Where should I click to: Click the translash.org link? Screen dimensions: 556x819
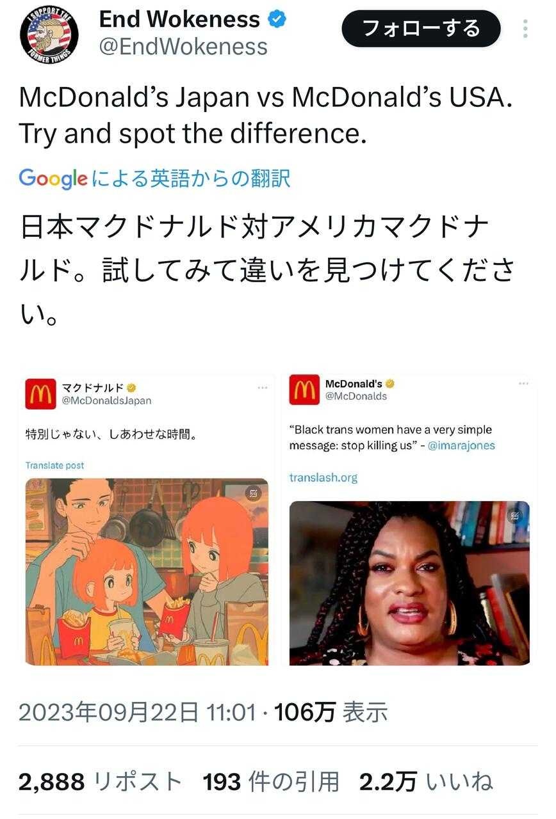tap(323, 477)
